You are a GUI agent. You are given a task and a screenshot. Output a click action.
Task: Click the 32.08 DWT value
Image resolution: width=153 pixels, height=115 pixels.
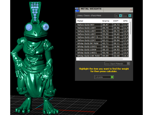[116, 56]
